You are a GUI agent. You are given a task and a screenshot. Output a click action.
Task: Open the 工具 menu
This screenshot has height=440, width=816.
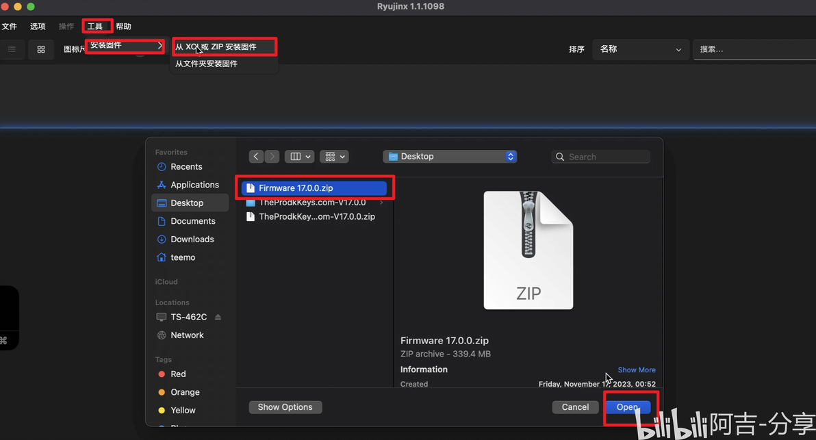[x=94, y=27]
